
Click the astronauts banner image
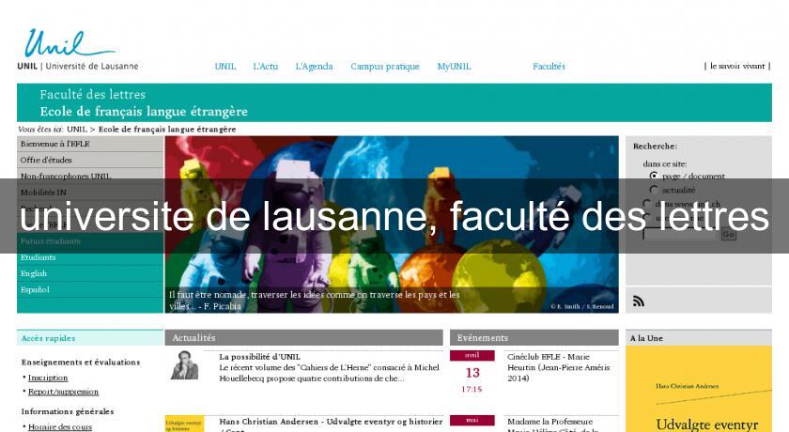392,224
